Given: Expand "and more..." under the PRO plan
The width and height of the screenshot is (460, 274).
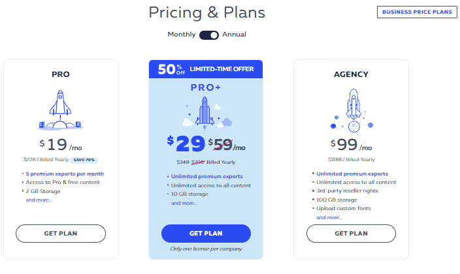Looking at the screenshot, I should pyautogui.click(x=39, y=200).
